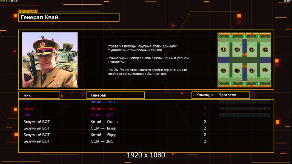292x164 pixels.
Task: Click the 'Прогресс' column header
Action: [x=227, y=95]
